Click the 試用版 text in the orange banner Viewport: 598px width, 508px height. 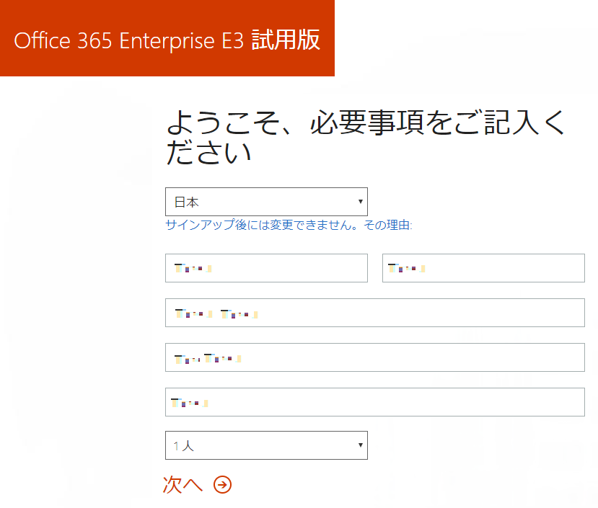(x=286, y=40)
